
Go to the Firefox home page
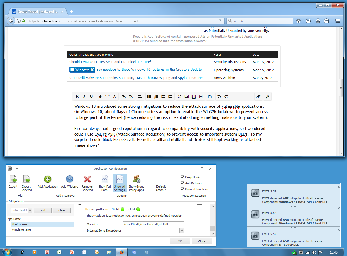pyautogui.click(x=298, y=21)
